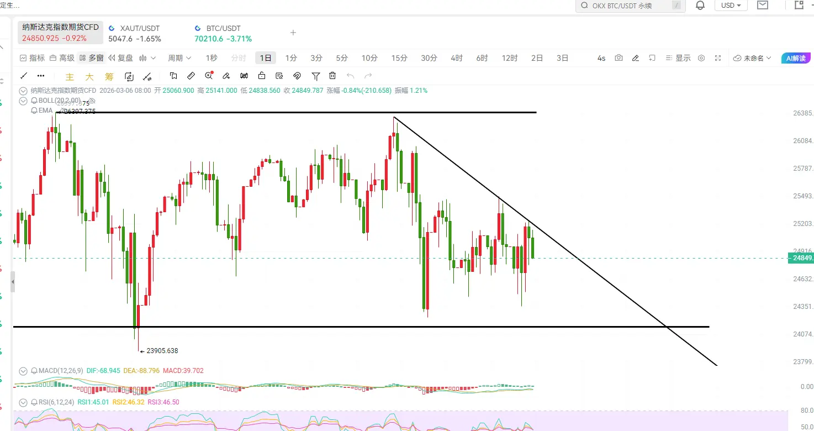This screenshot has height=431, width=814.
Task: Delete drawings with trash icon
Action: coord(332,76)
